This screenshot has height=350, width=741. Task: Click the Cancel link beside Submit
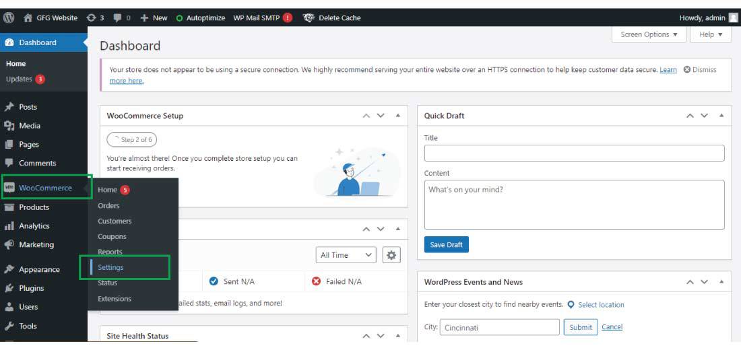coord(612,327)
